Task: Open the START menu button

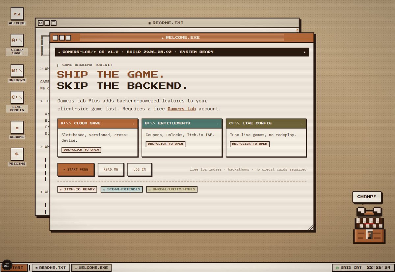Action: tap(14, 268)
